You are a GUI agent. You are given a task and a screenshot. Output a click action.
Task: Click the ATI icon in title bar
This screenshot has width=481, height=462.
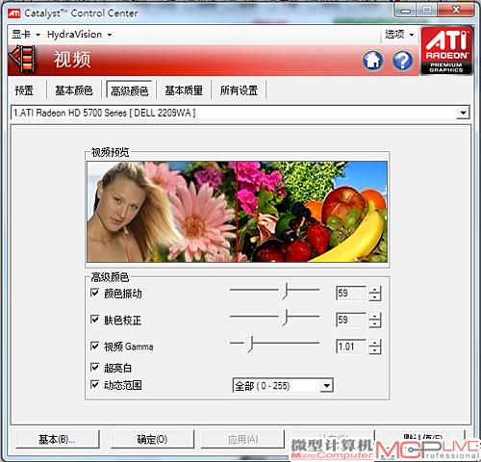pyautogui.click(x=14, y=13)
